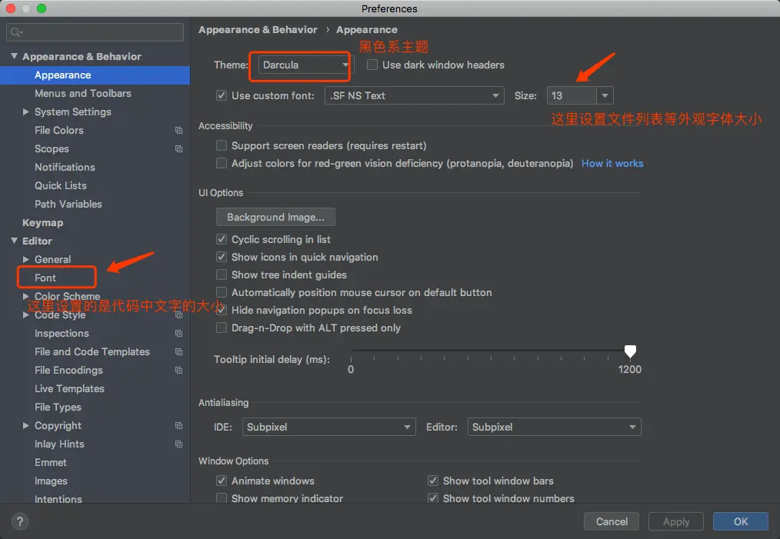The image size is (780, 539).
Task: Expand the Copyright node
Action: (x=26, y=426)
